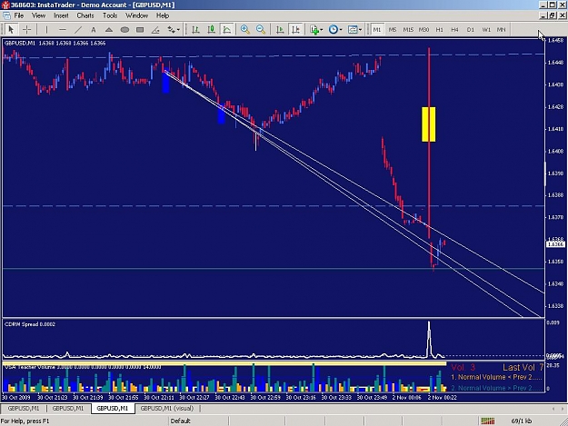Select M1 timeframe
The width and height of the screenshot is (568, 426).
click(377, 30)
